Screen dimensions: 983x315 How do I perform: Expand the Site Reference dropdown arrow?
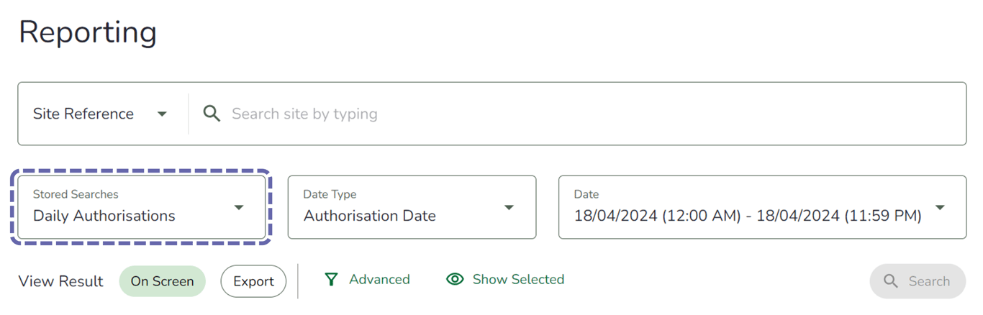(x=162, y=114)
